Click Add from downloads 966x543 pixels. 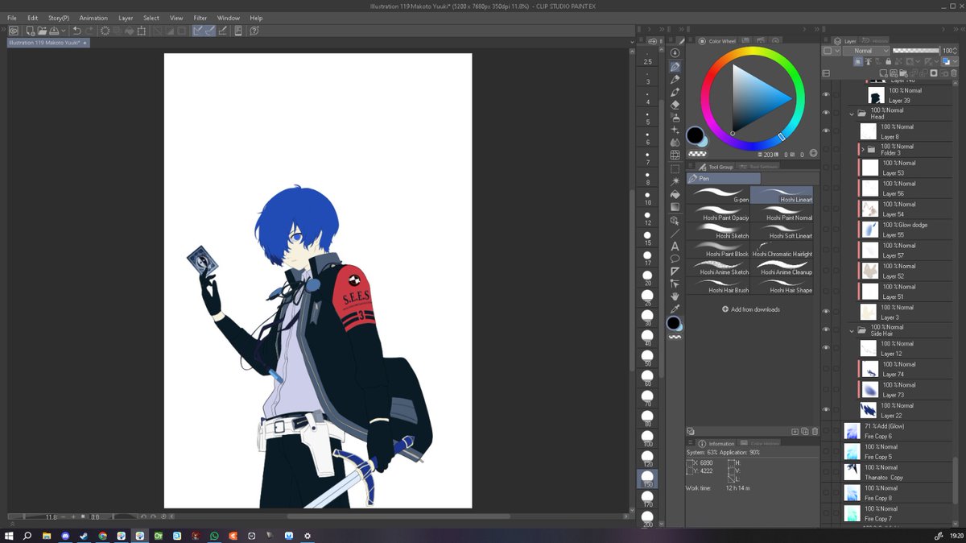(x=751, y=309)
